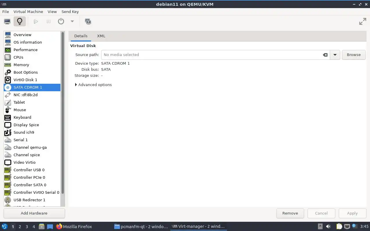Select NIC :df:8b:2d entry
This screenshot has height=231, width=370.
point(32,95)
